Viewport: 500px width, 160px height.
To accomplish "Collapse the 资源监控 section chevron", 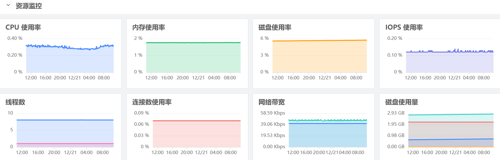I will (x=8, y=5).
